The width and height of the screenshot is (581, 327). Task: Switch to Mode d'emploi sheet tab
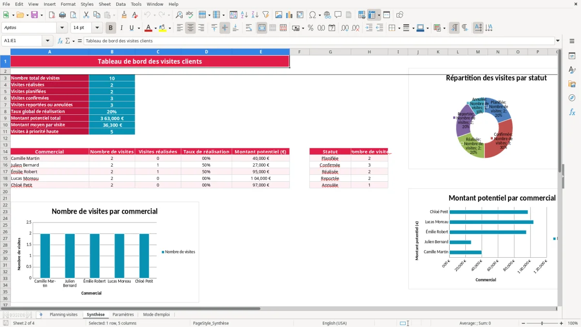point(156,314)
